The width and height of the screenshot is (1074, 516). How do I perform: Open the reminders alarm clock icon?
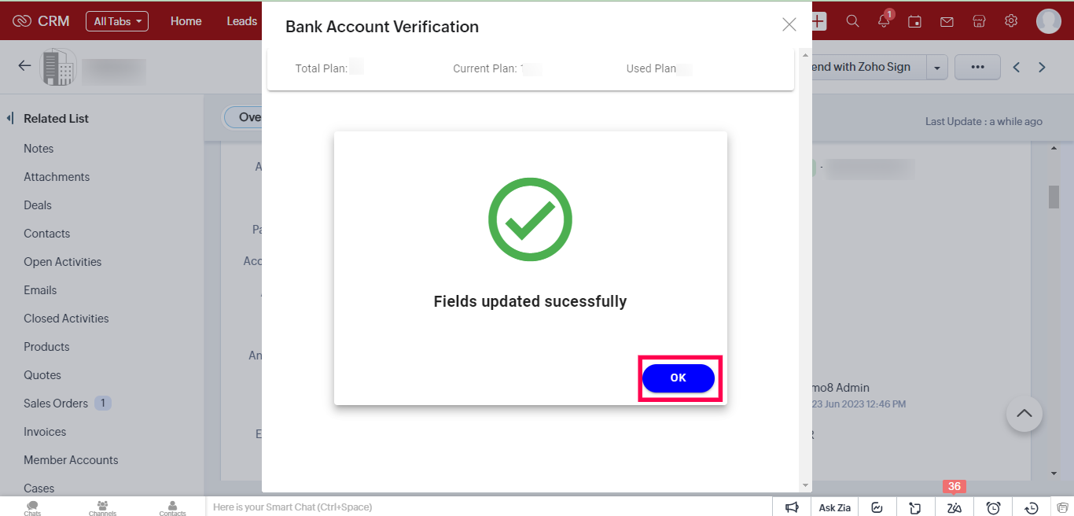[x=993, y=507]
